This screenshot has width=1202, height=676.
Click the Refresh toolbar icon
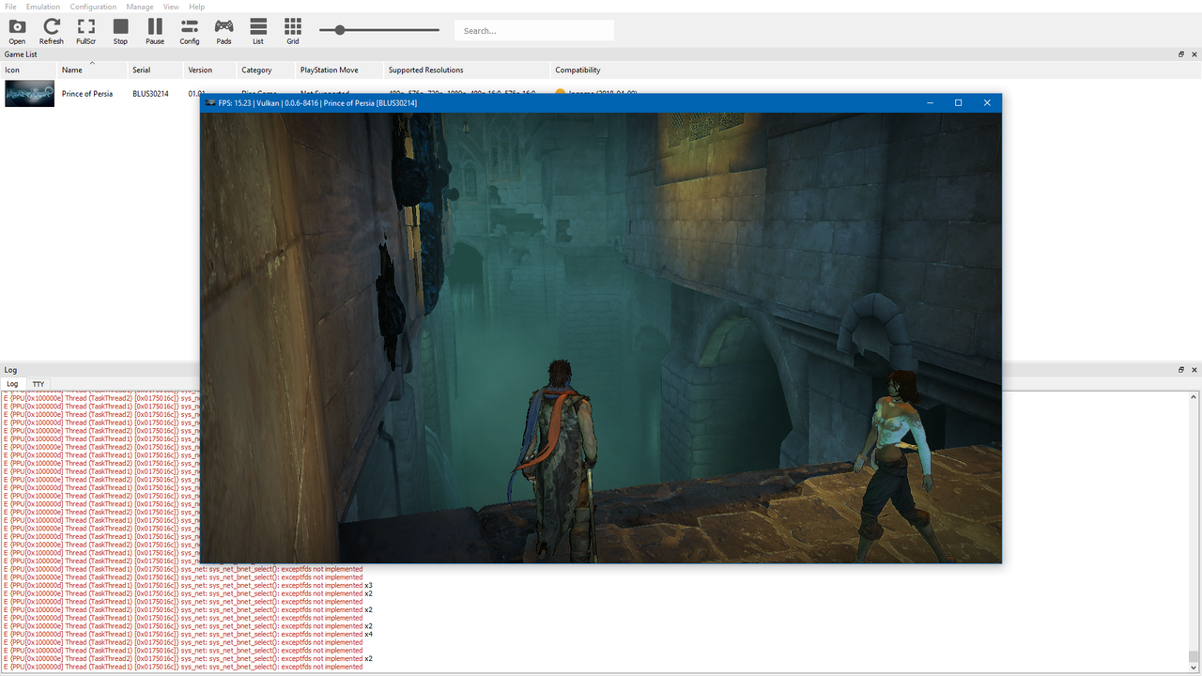tap(52, 31)
